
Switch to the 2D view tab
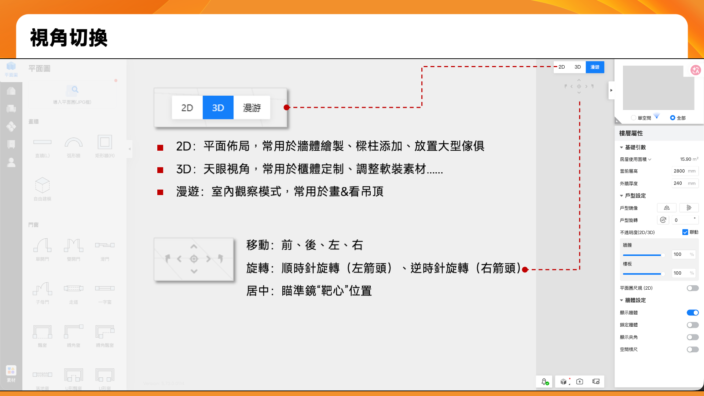(561, 67)
